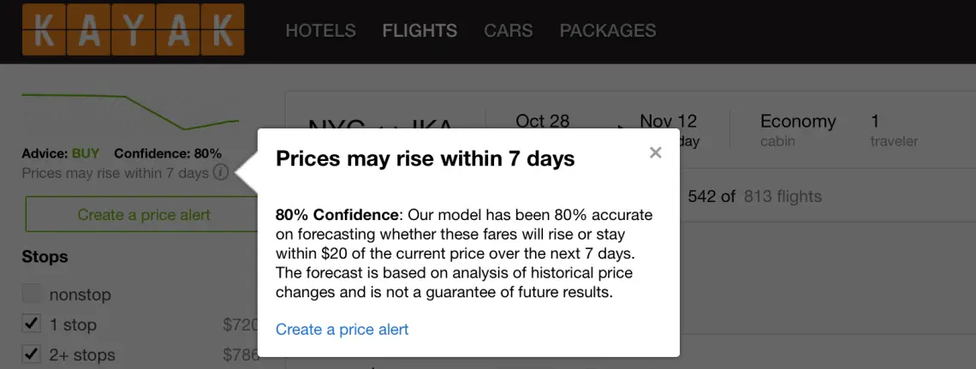Click the KAYAK logo
This screenshot has height=369, width=976.
pos(134,29)
